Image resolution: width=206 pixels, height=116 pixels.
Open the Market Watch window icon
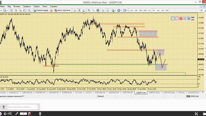[x=12, y=10]
